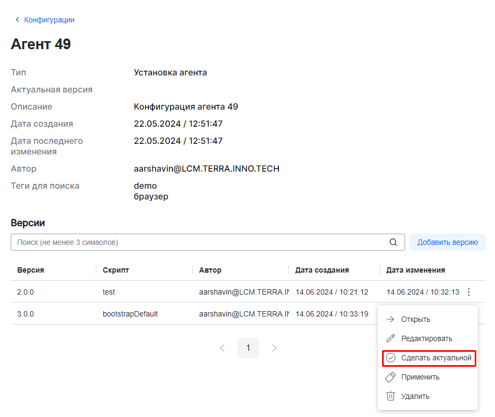Click the checkmark circle icon in menu
This screenshot has height=417, width=495.
pyautogui.click(x=391, y=358)
